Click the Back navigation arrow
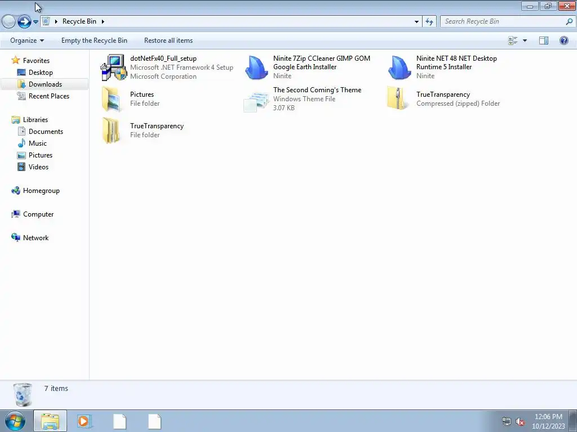Screen dimensions: 577x432 (8, 22)
